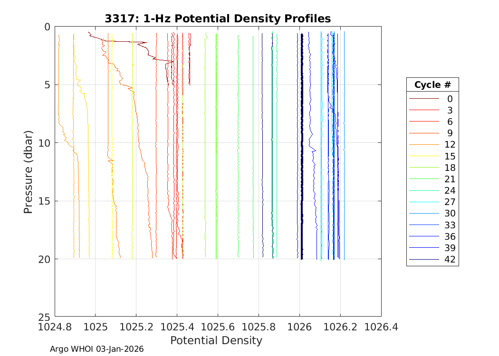Click the 25 tick on pressure axis
This screenshot has height=356, width=499.
click(x=45, y=317)
